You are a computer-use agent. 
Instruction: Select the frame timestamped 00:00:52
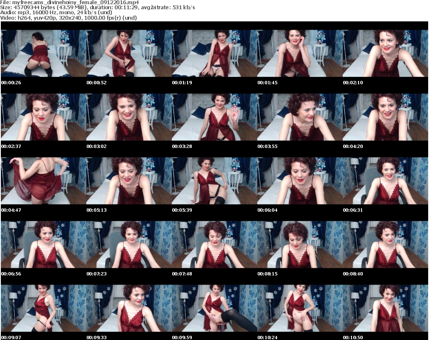[x=129, y=53]
